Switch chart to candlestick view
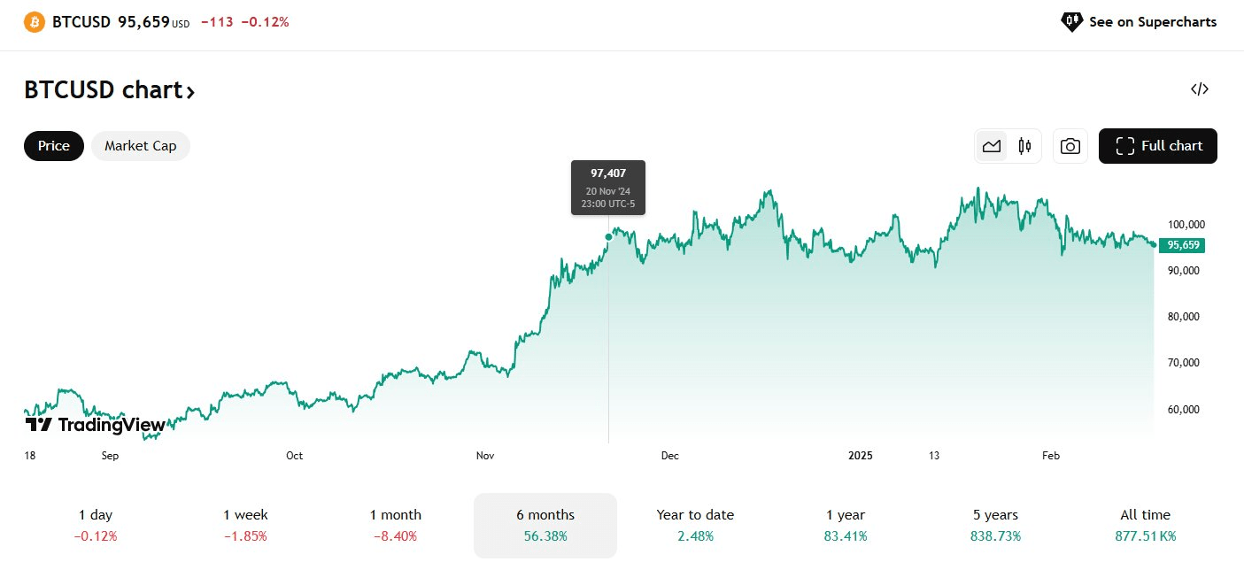The height and width of the screenshot is (562, 1244). [x=1024, y=146]
